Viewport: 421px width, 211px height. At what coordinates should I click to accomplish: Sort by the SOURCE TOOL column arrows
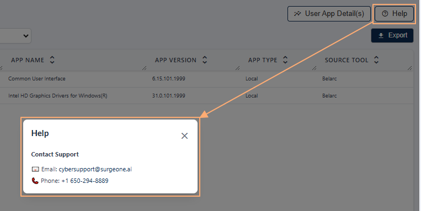(x=376, y=60)
